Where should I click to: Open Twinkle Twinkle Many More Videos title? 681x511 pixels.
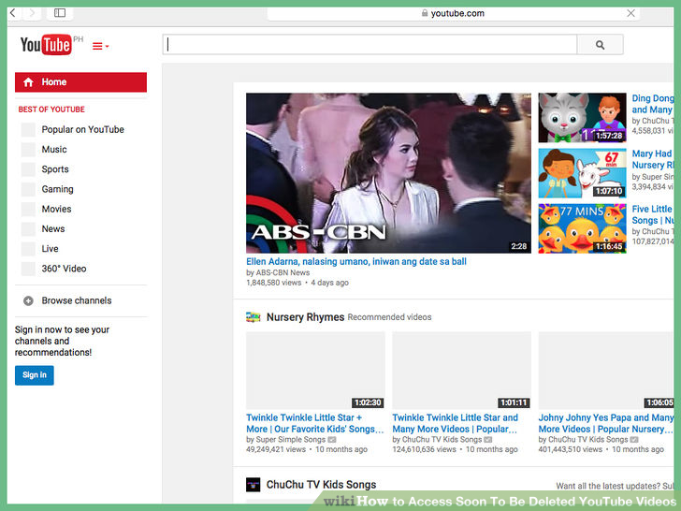456,423
